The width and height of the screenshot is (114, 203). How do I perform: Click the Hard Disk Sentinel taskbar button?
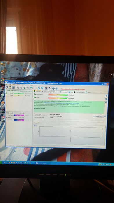[x=43, y=163]
